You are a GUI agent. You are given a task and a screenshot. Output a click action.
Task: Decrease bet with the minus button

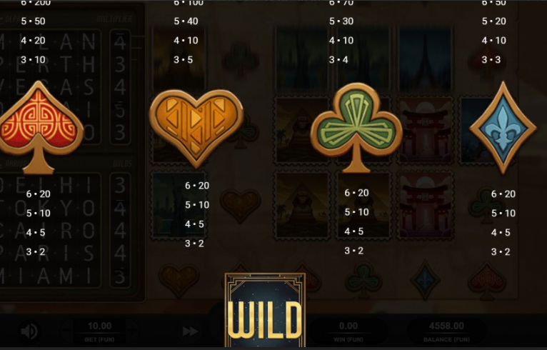tap(67, 331)
